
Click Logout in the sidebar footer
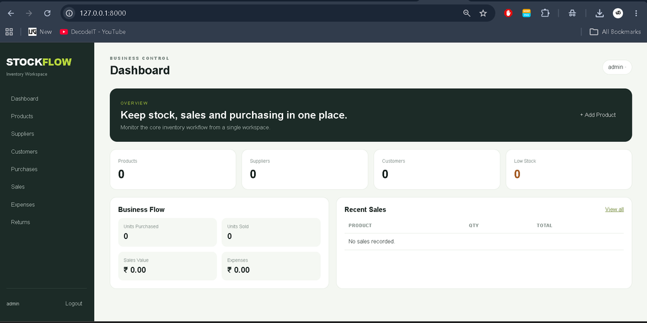click(x=73, y=303)
